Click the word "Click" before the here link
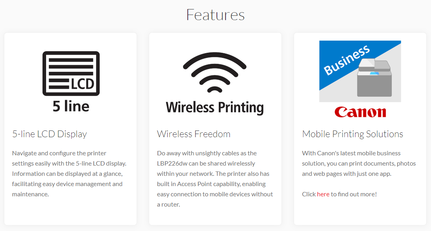 point(309,194)
